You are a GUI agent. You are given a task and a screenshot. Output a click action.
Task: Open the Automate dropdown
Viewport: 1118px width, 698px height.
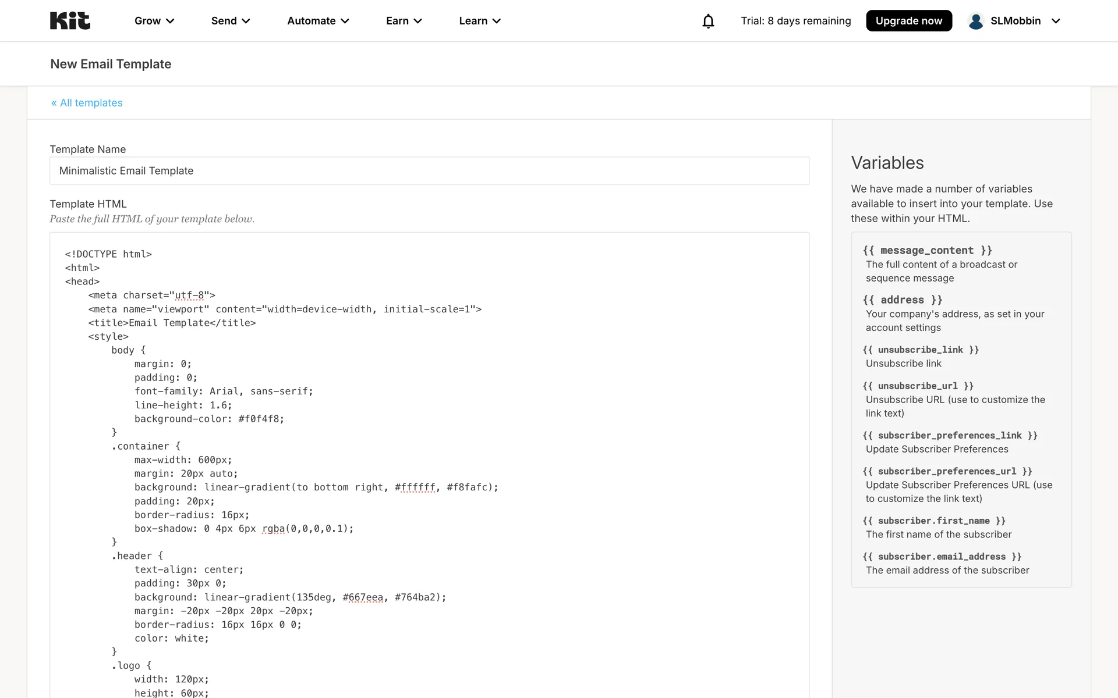pyautogui.click(x=318, y=21)
